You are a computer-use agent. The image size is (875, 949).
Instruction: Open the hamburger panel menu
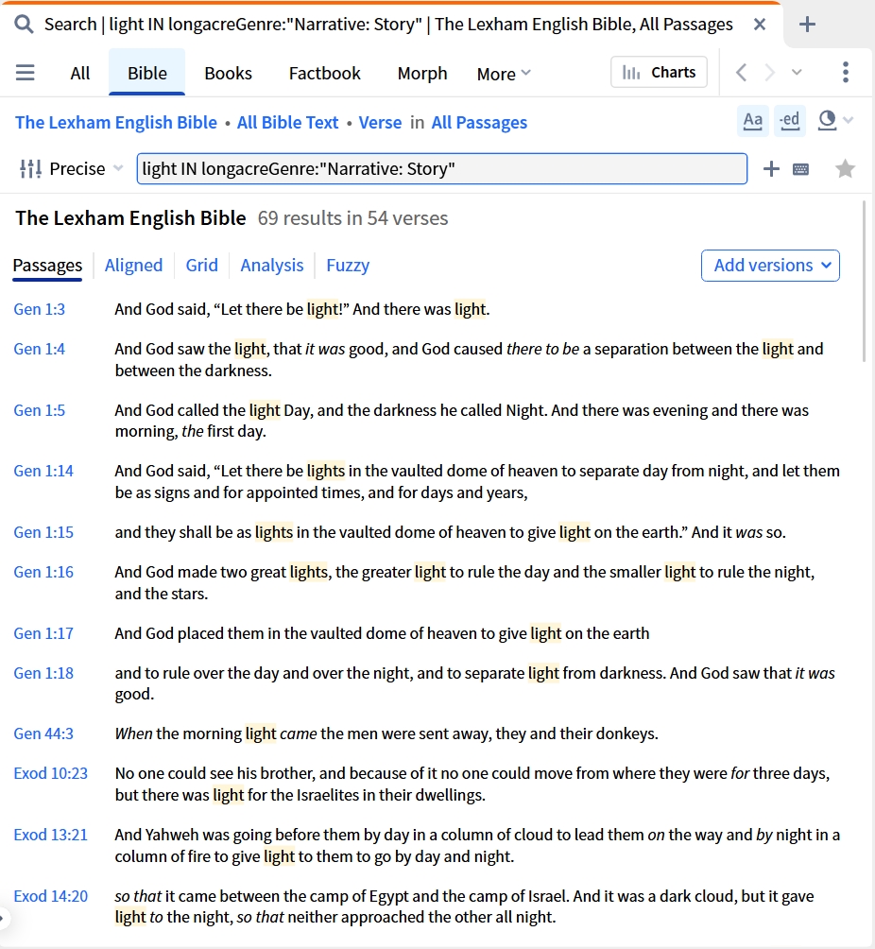tap(25, 73)
